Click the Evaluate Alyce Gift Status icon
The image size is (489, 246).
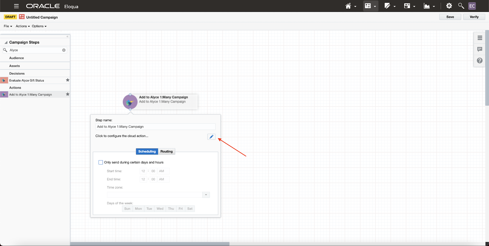[x=4, y=80]
